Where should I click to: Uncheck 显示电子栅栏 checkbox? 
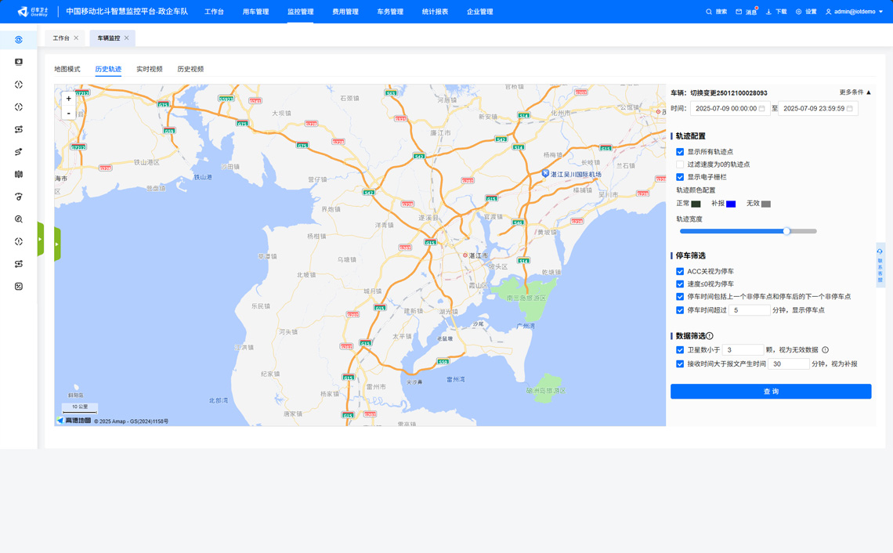click(x=680, y=177)
